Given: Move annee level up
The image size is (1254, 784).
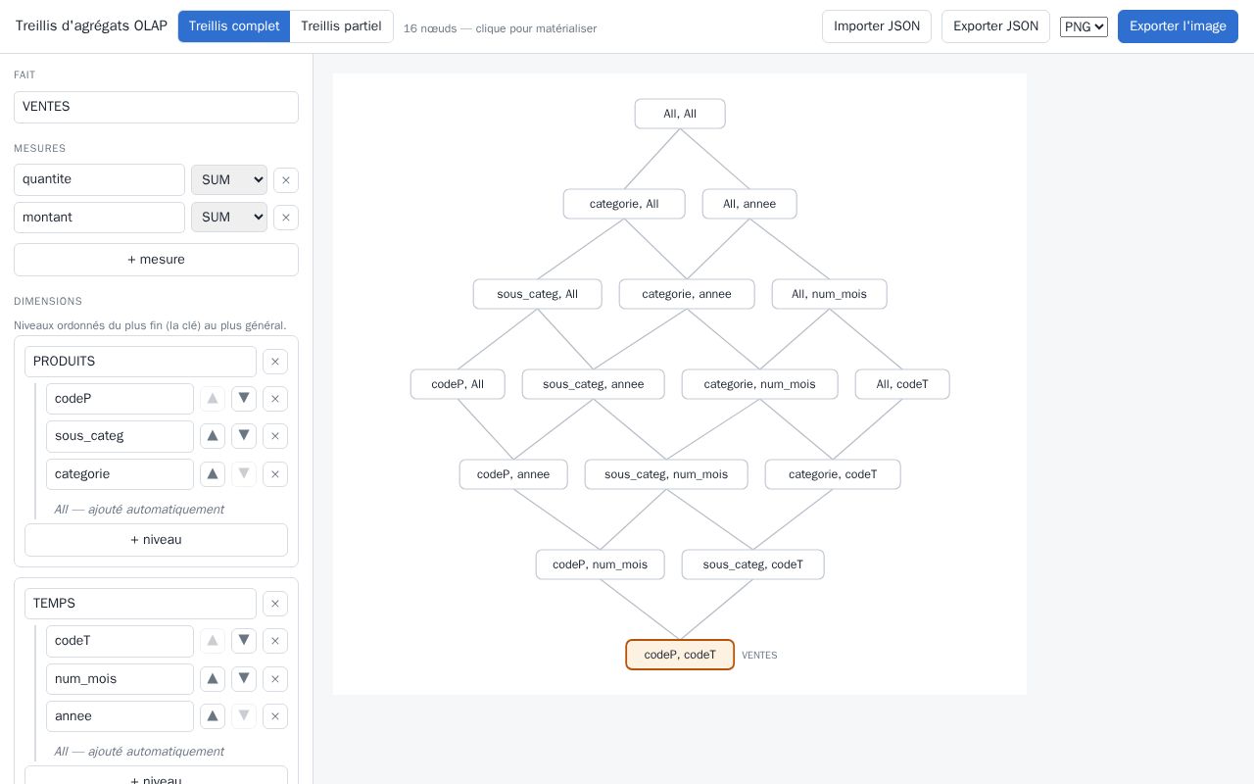Looking at the screenshot, I should click(x=213, y=716).
